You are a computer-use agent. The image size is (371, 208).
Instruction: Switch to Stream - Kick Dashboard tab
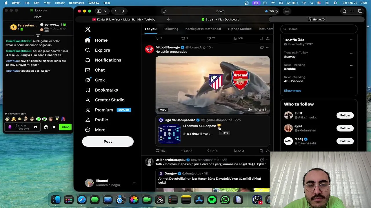(220, 19)
